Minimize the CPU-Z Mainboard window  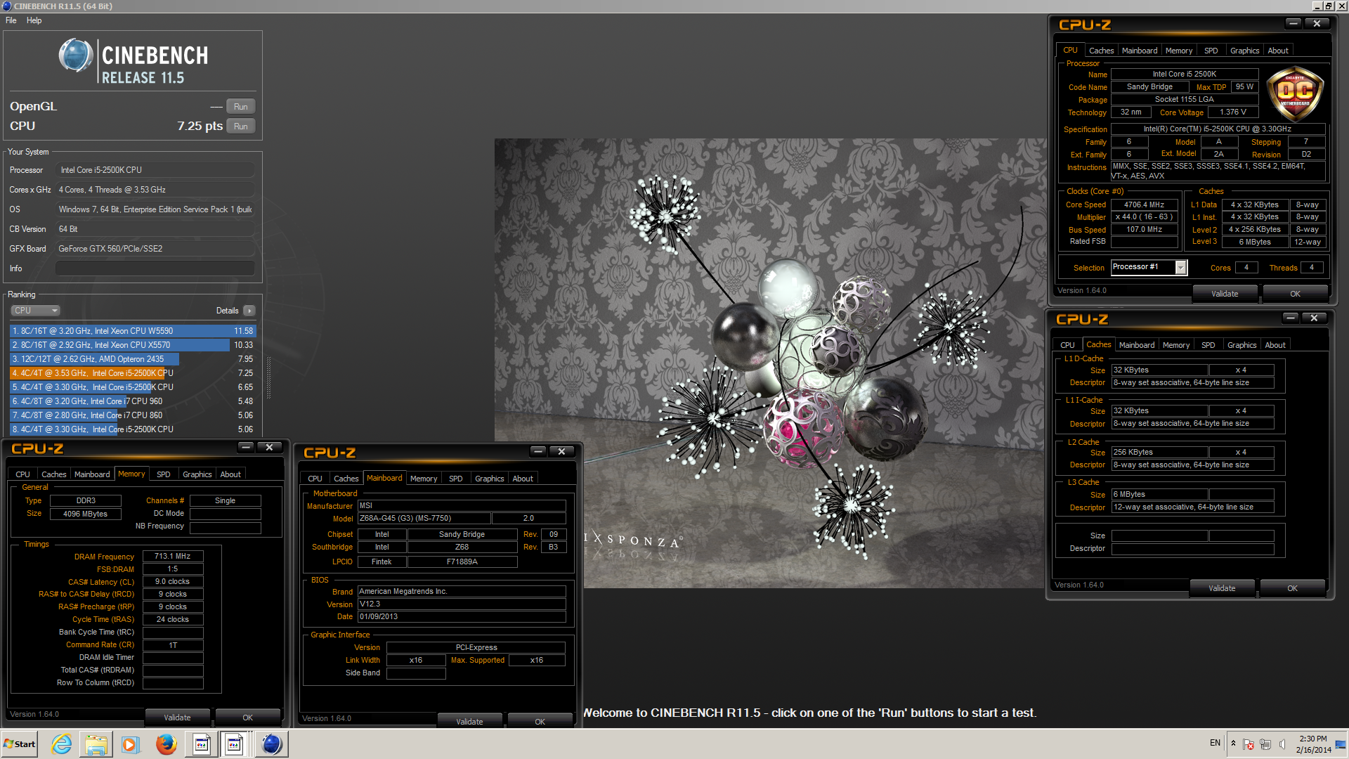pos(537,451)
